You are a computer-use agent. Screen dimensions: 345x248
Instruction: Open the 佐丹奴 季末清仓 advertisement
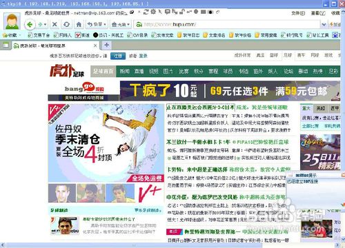click(x=106, y=143)
